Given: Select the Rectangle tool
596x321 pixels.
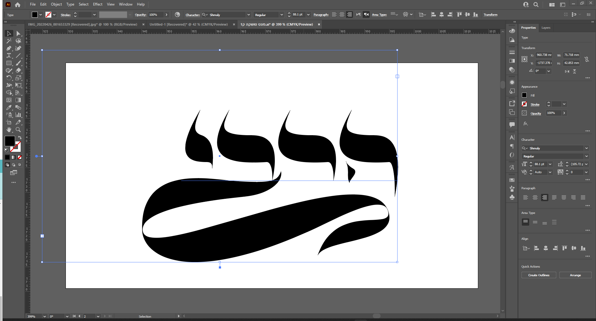Looking at the screenshot, I should [9, 63].
